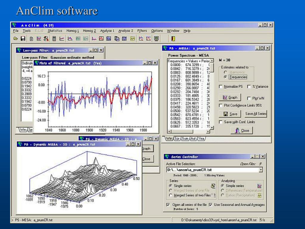Expand the Active File Selection dropdown
This screenshot has height=229, width=305.
261,170
